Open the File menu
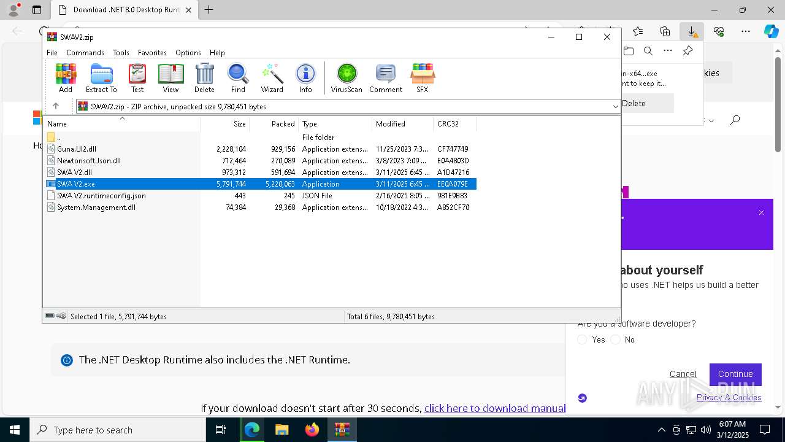This screenshot has height=442, width=785. pyautogui.click(x=52, y=53)
